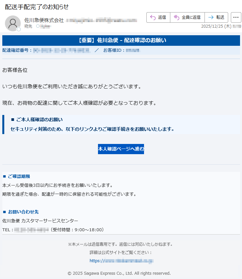Image resolution: width=242 pixels, height=279 pixels.
Task: Click the presence status dot on avatar
Action: click(19, 30)
